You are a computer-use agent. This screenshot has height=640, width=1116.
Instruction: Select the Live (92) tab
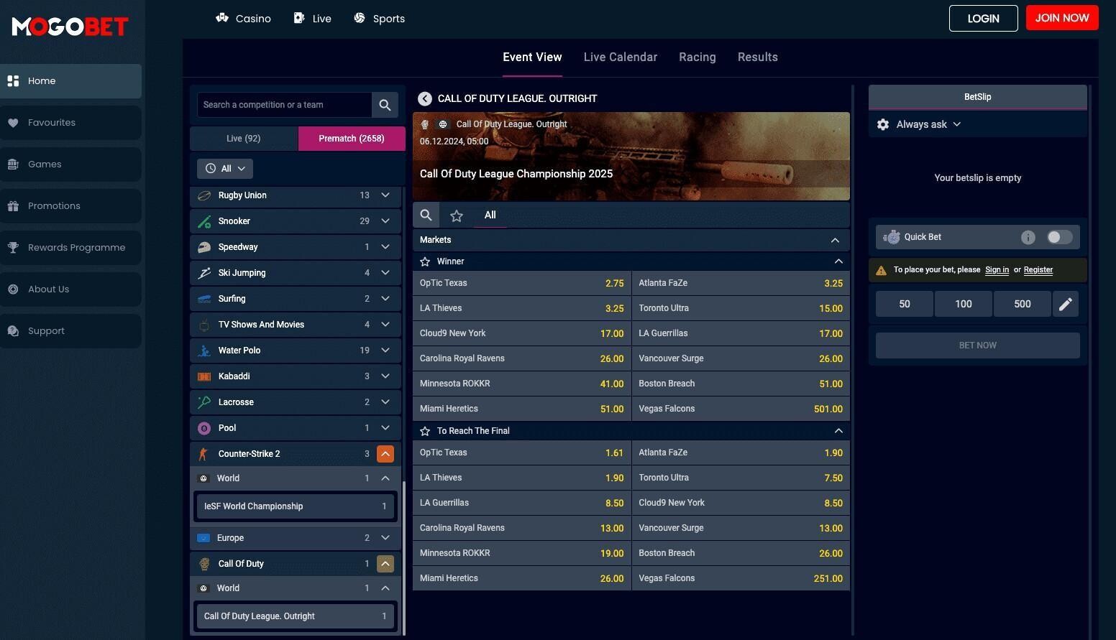tap(244, 139)
